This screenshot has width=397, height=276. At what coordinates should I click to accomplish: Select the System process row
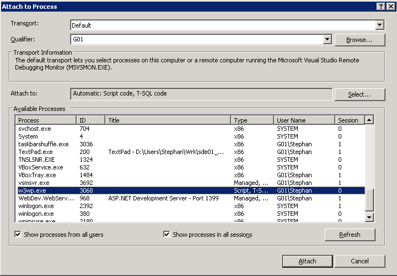click(x=190, y=136)
